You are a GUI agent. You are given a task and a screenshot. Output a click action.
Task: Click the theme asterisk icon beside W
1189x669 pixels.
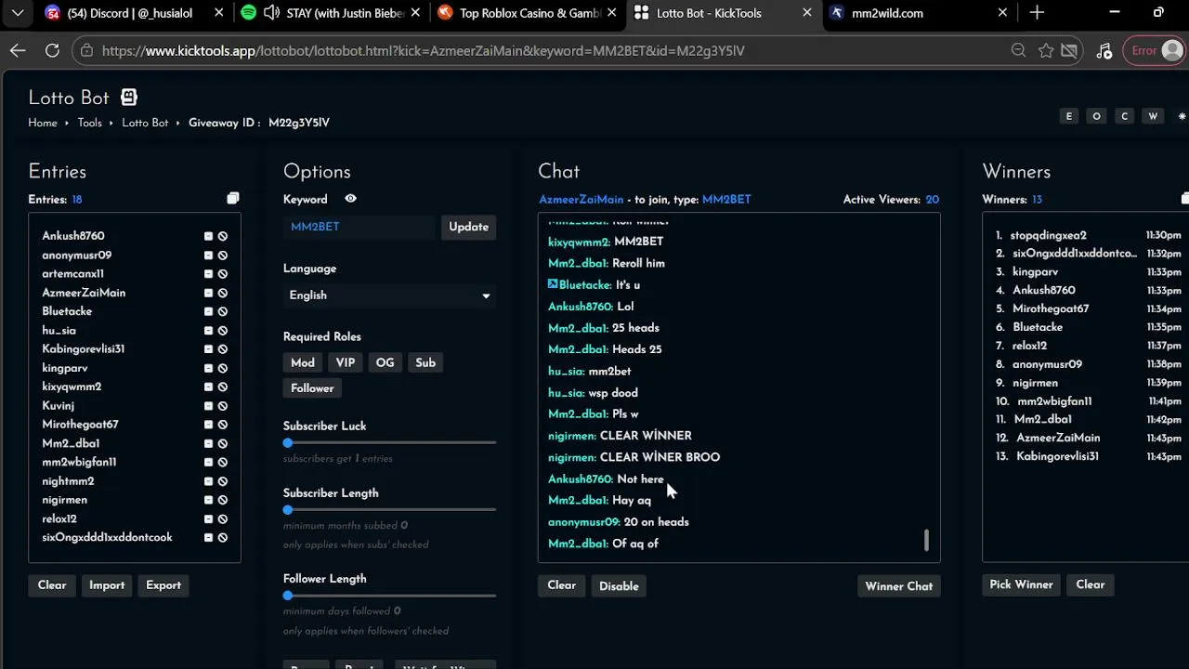(x=1182, y=116)
